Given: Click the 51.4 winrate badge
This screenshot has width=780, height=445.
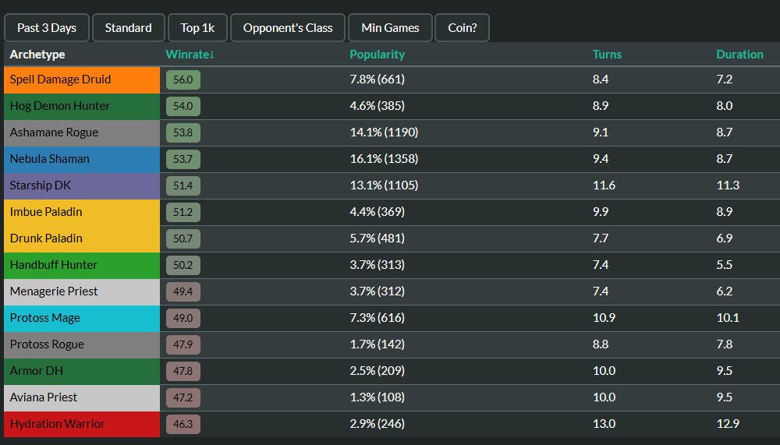Looking at the screenshot, I should 183,185.
